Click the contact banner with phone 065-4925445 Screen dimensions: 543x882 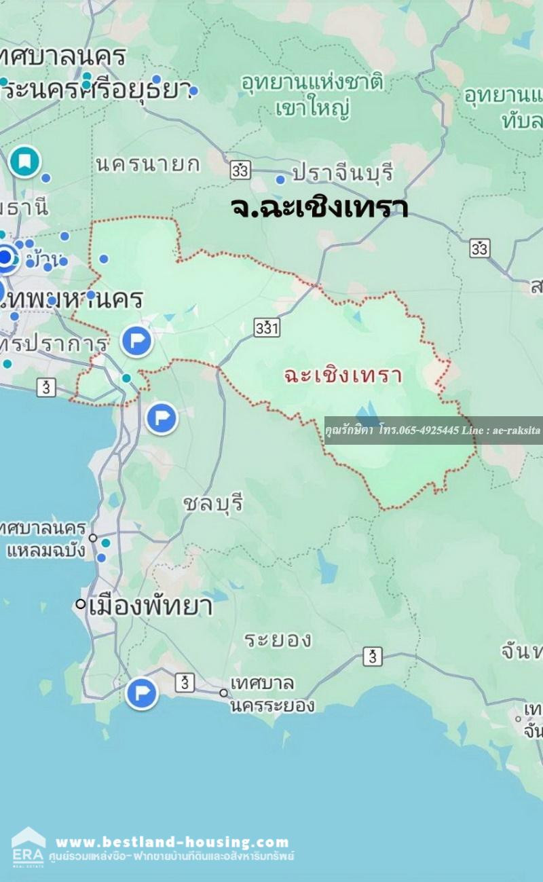point(433,430)
